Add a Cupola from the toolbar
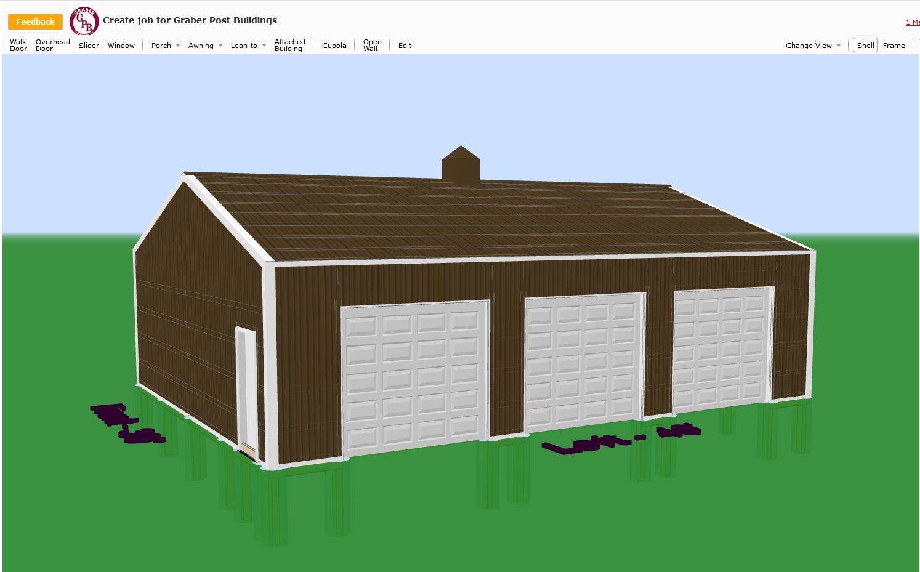The width and height of the screenshot is (920, 572). (334, 46)
